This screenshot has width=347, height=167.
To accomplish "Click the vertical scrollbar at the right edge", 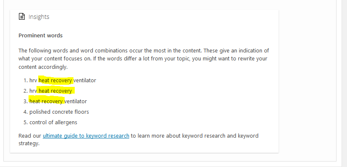I will click(344, 83).
